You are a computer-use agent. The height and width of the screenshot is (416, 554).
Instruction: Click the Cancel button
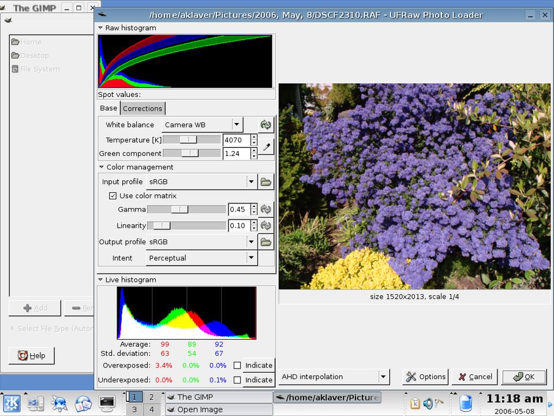click(x=474, y=377)
